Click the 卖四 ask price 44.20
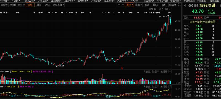This screenshot has width=221, height=99. 199,29
